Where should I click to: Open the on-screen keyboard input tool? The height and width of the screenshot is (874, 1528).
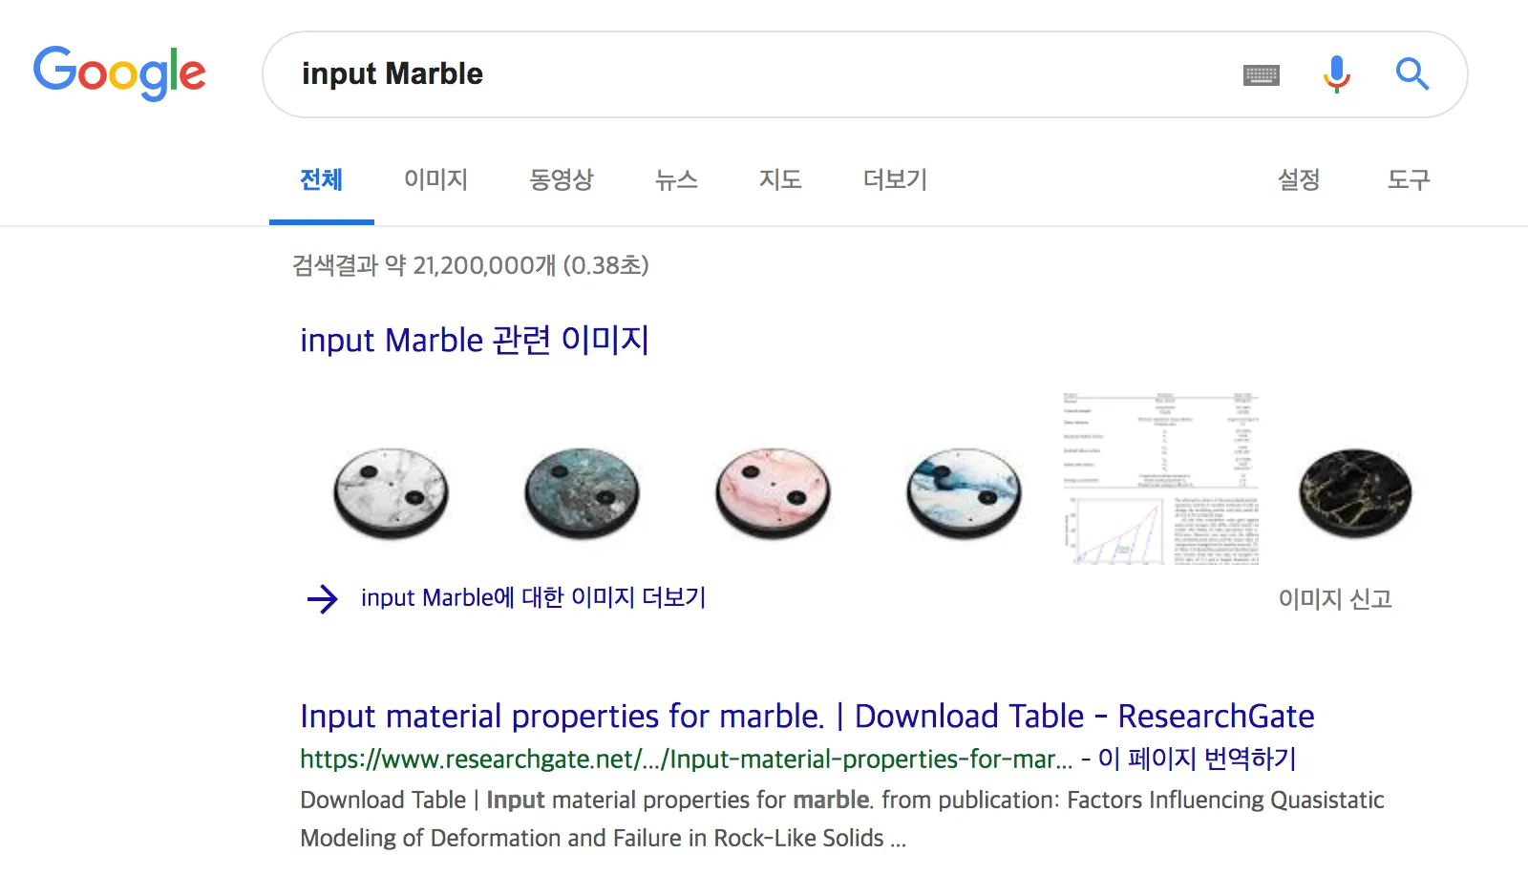click(1262, 74)
